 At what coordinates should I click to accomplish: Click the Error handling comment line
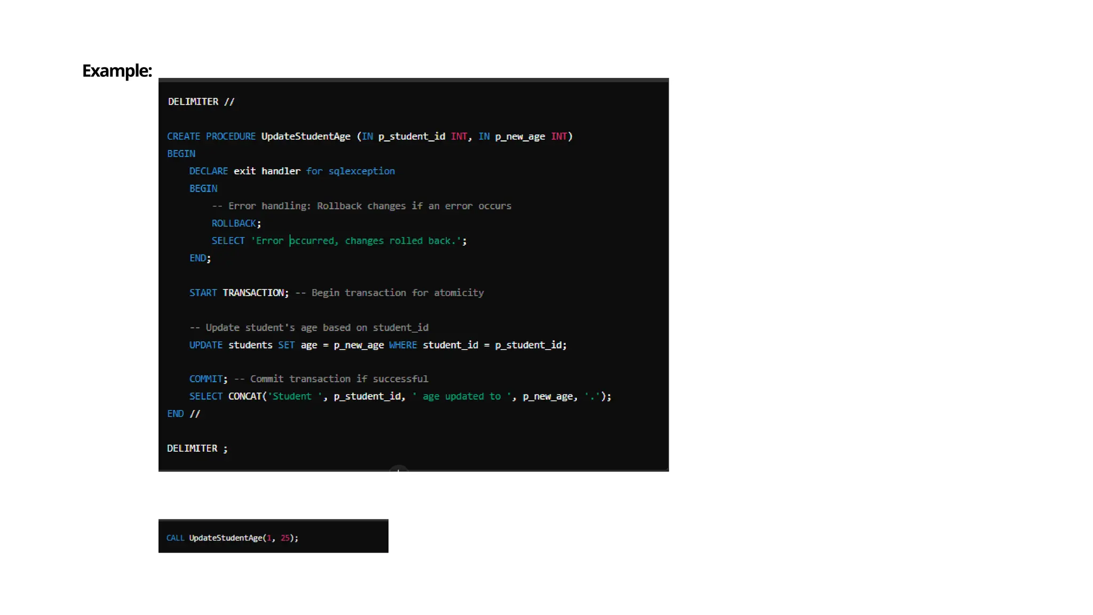click(361, 206)
